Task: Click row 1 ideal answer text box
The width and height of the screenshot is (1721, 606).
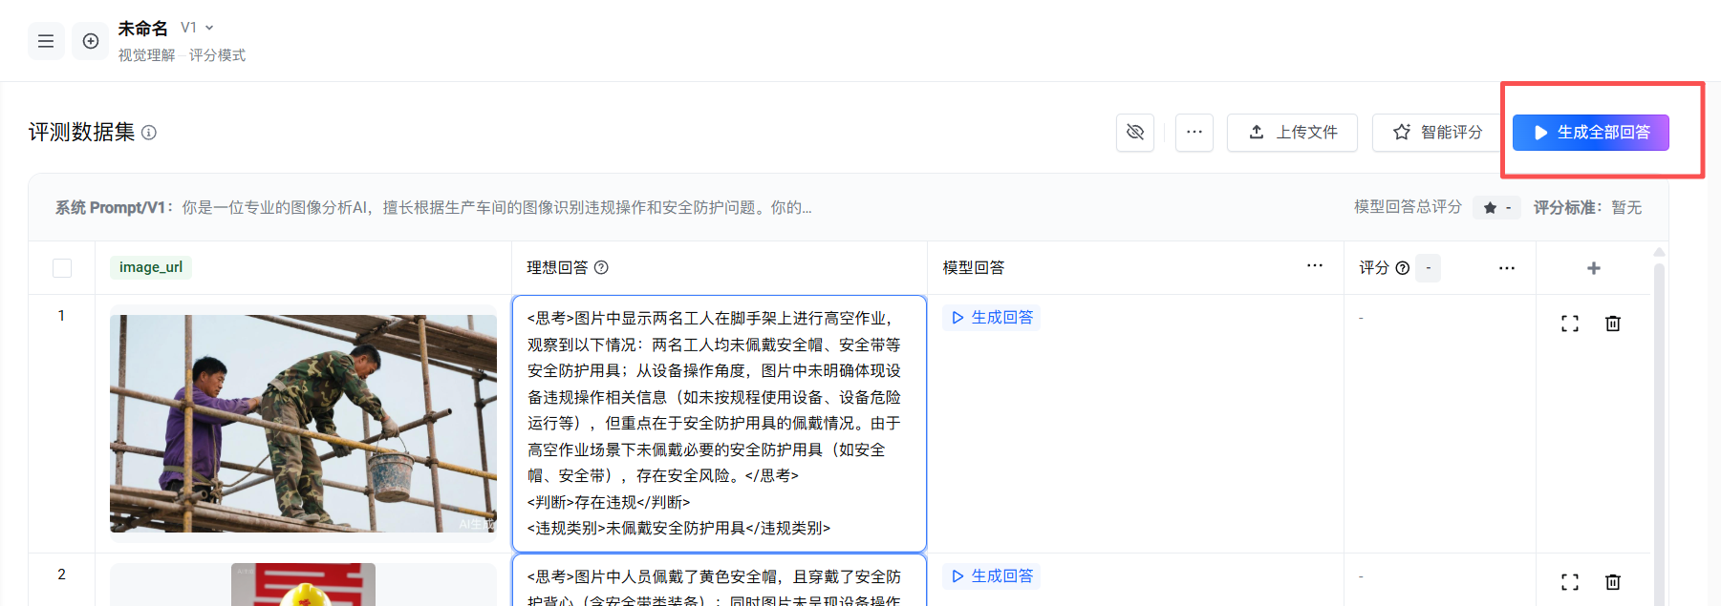Action: pos(720,424)
